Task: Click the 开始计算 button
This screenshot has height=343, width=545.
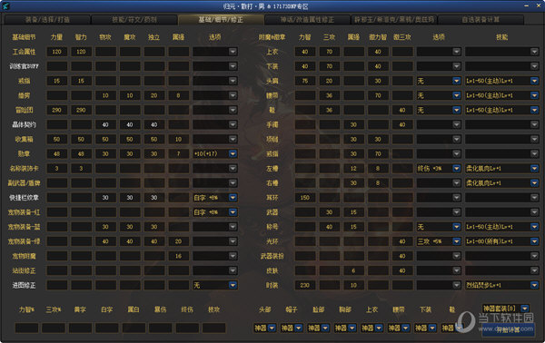Action: click(x=508, y=329)
